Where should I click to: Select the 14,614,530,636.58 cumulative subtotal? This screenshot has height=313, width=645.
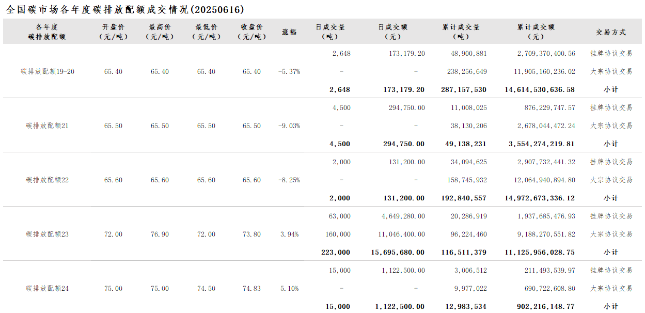pos(540,89)
